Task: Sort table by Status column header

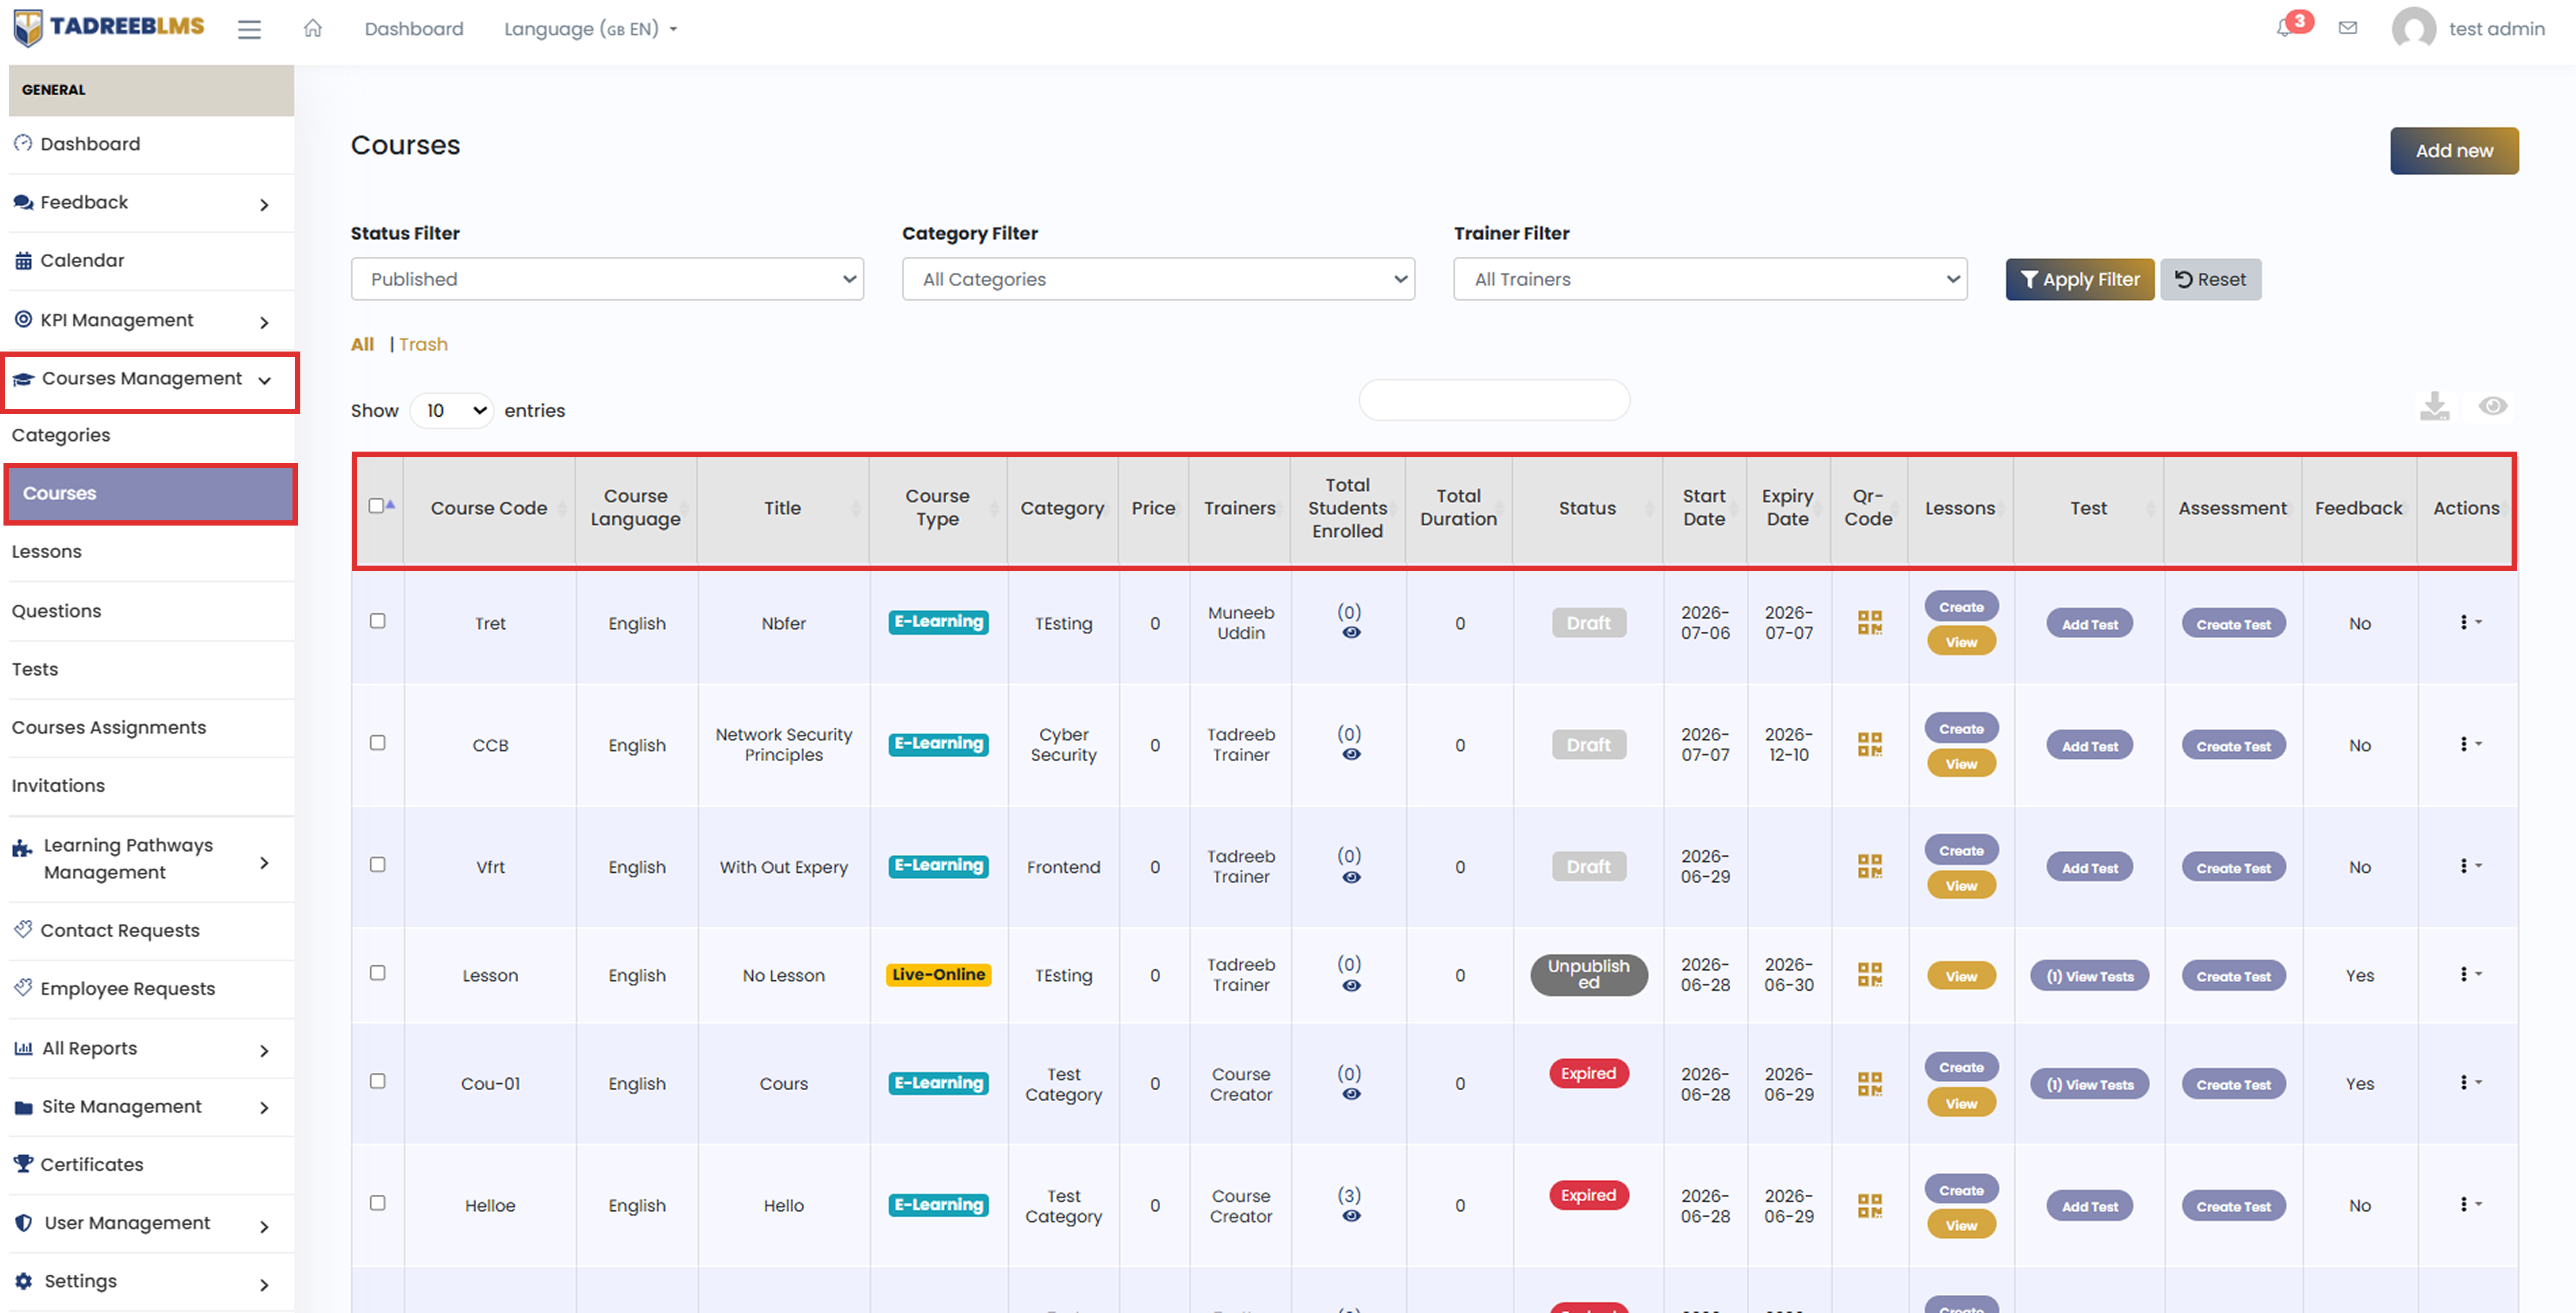Action: (1587, 508)
